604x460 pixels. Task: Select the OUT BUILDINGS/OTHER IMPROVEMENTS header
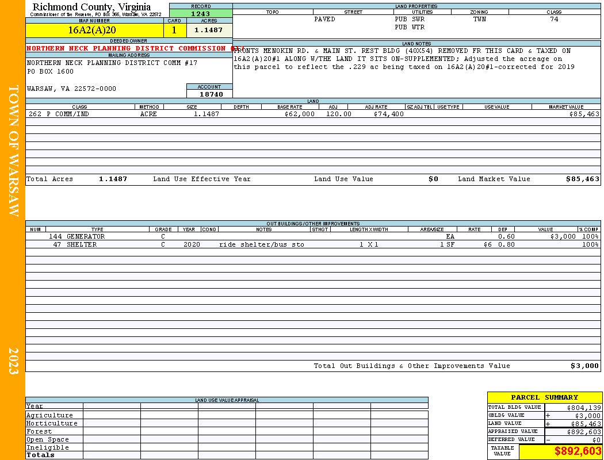pos(313,224)
